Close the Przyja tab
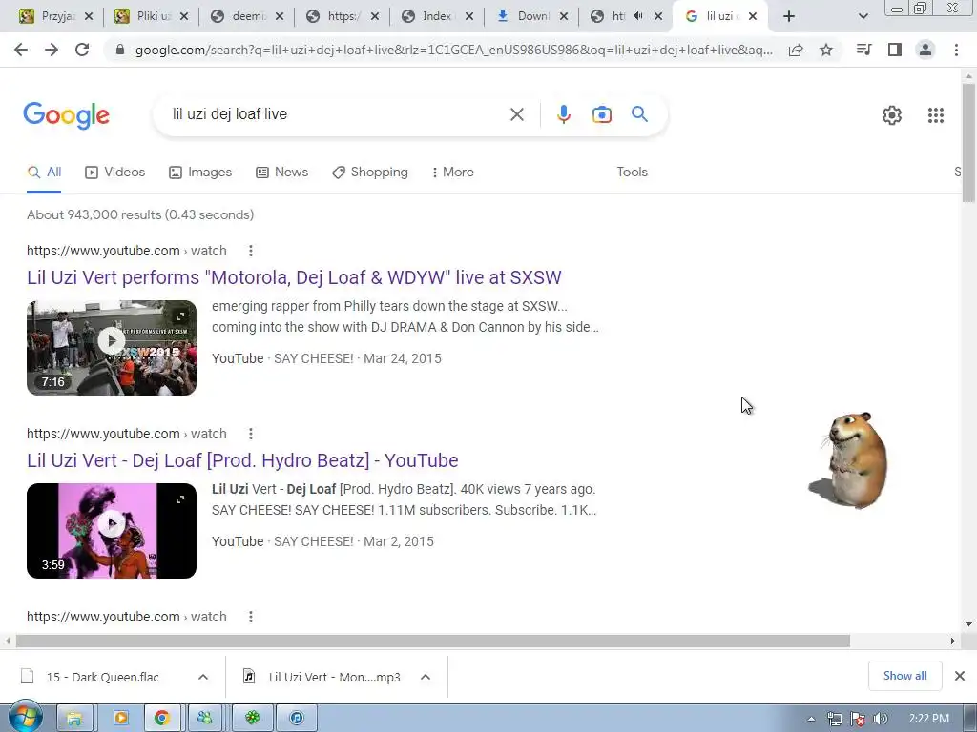977x732 pixels. [89, 17]
